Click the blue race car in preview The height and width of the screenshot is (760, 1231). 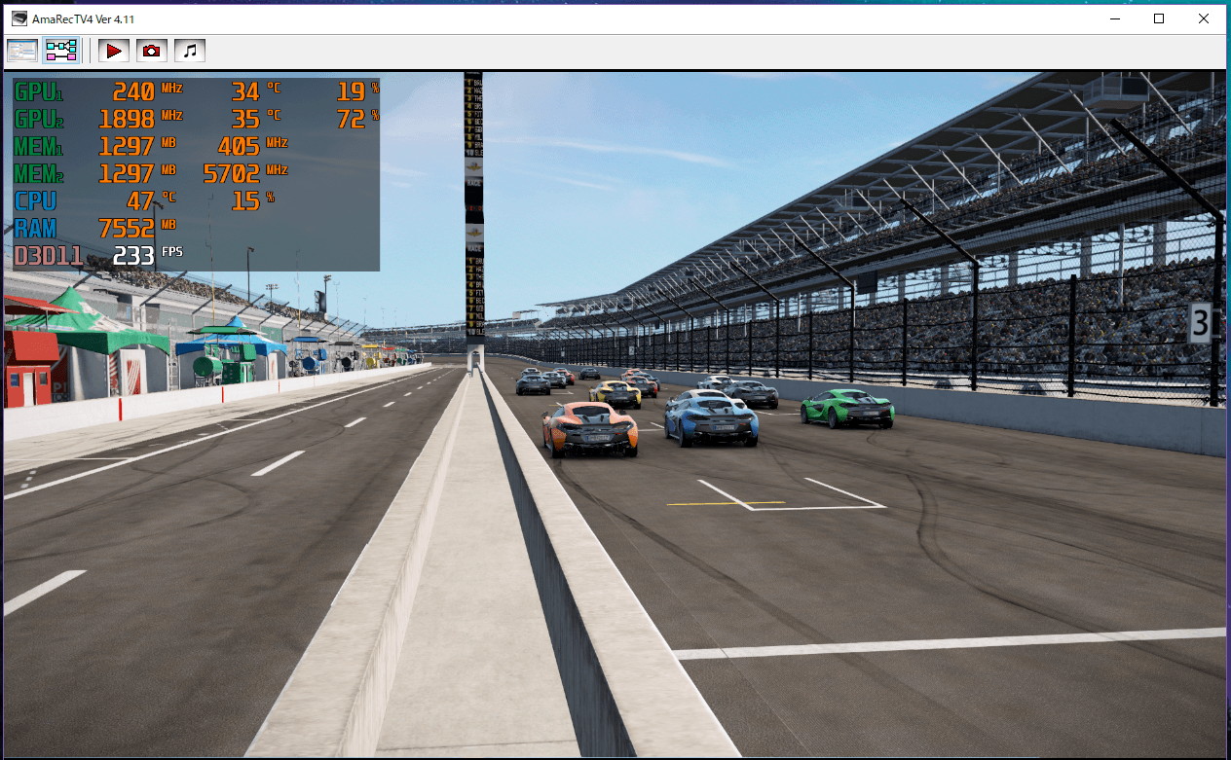click(711, 417)
